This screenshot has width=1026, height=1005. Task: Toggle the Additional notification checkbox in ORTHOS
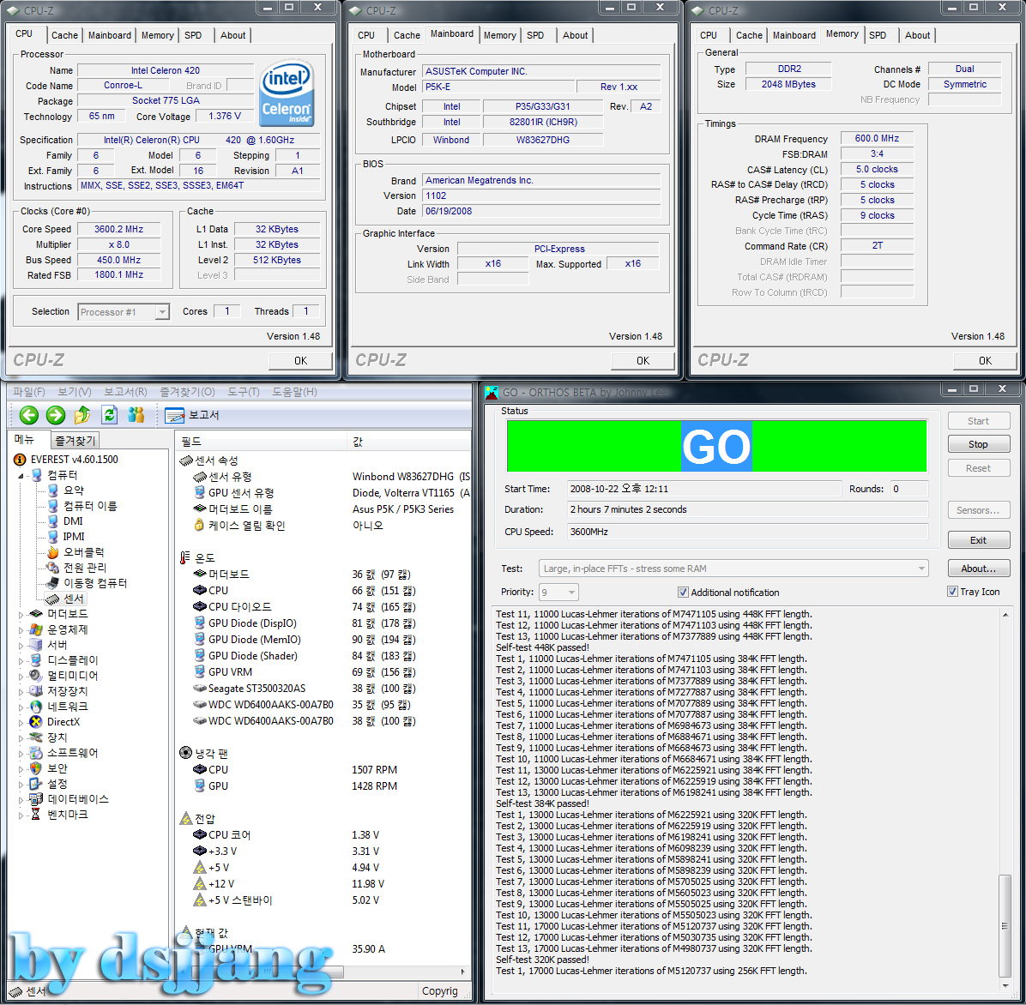click(x=683, y=593)
